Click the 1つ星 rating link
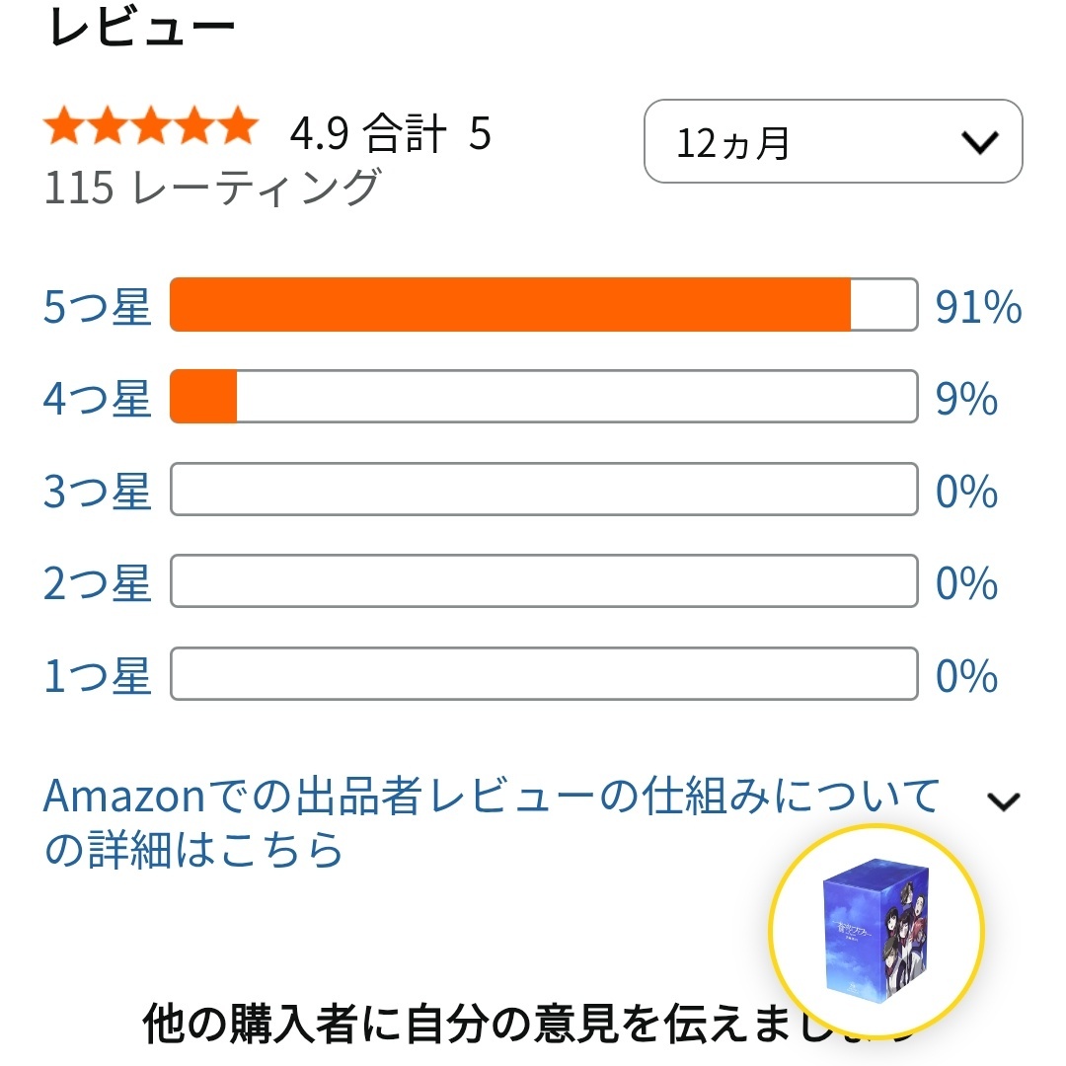Image resolution: width=1066 pixels, height=1066 pixels. pos(97,676)
